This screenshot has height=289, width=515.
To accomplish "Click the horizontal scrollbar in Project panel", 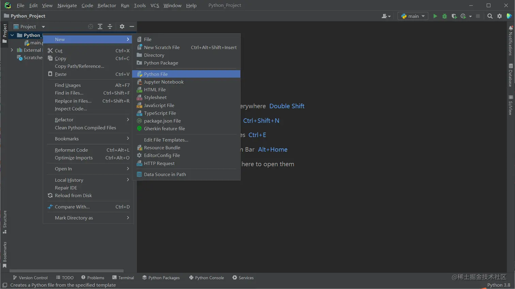I will [x=66, y=271].
